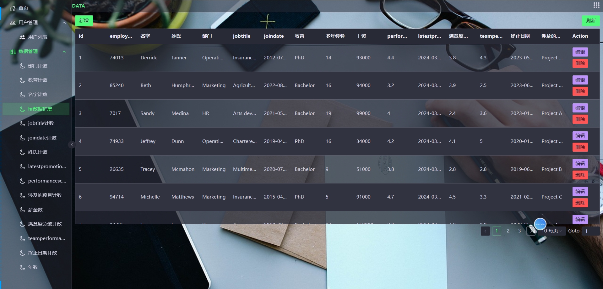
Task: Click the moon icon beside 满意度分数计数
Action: point(22,224)
